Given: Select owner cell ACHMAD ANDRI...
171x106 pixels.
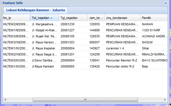Looking at the screenshot, I should [x=155, y=36].
